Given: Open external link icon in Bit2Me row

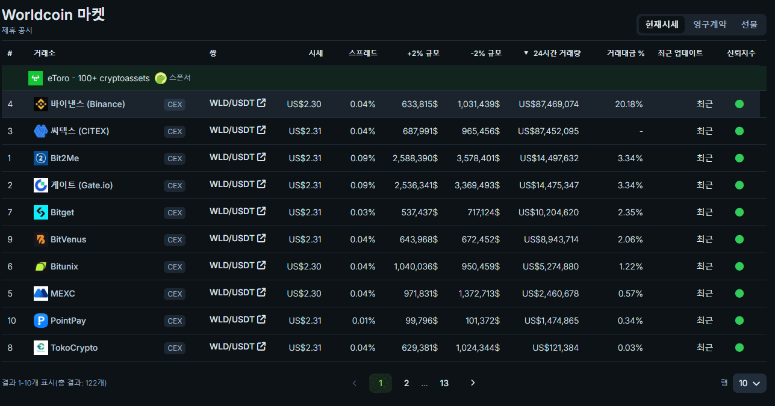Looking at the screenshot, I should pos(261,157).
